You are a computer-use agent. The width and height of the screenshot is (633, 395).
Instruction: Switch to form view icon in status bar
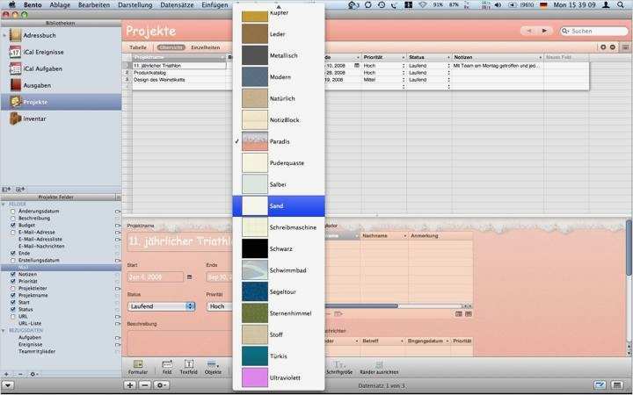pos(600,385)
